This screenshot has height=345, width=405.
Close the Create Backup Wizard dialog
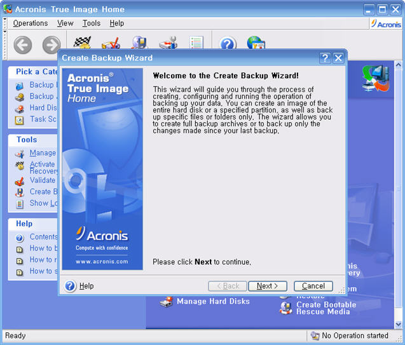[x=338, y=58]
